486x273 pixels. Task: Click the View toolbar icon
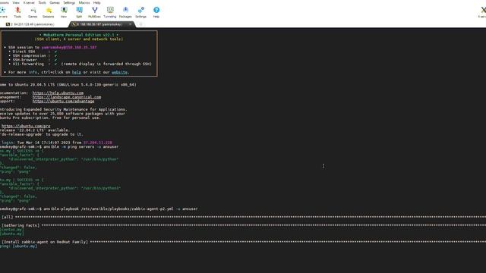click(64, 12)
